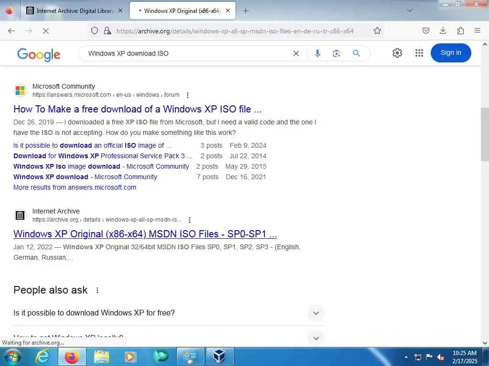Search by image with Google Lens icon

click(x=337, y=53)
